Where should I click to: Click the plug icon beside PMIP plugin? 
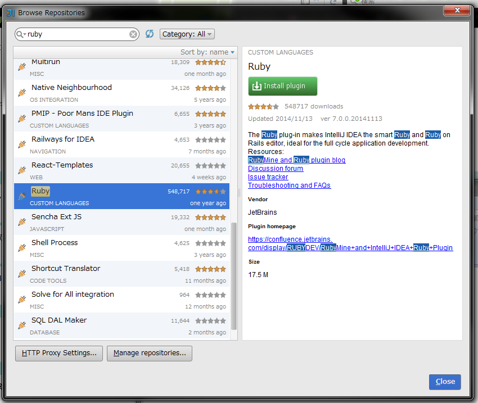(21, 118)
